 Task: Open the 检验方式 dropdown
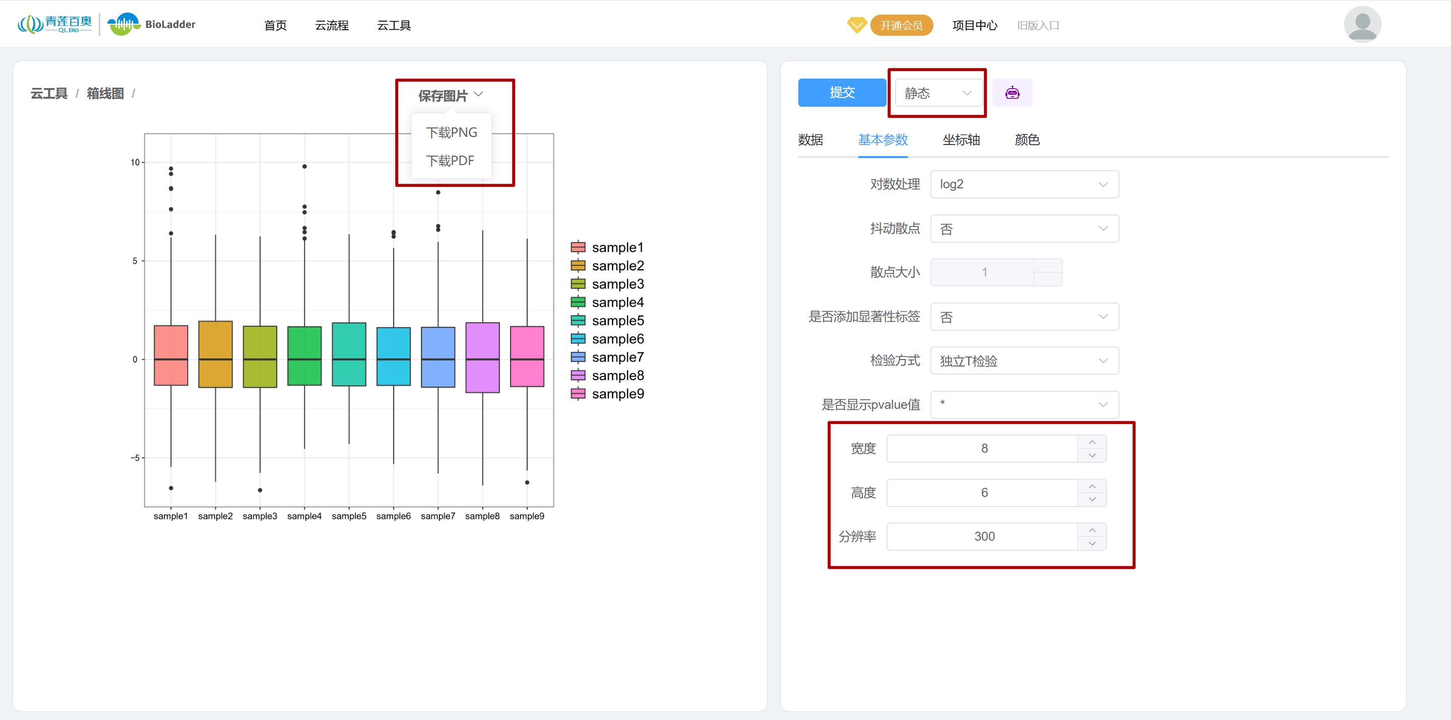click(x=1024, y=361)
